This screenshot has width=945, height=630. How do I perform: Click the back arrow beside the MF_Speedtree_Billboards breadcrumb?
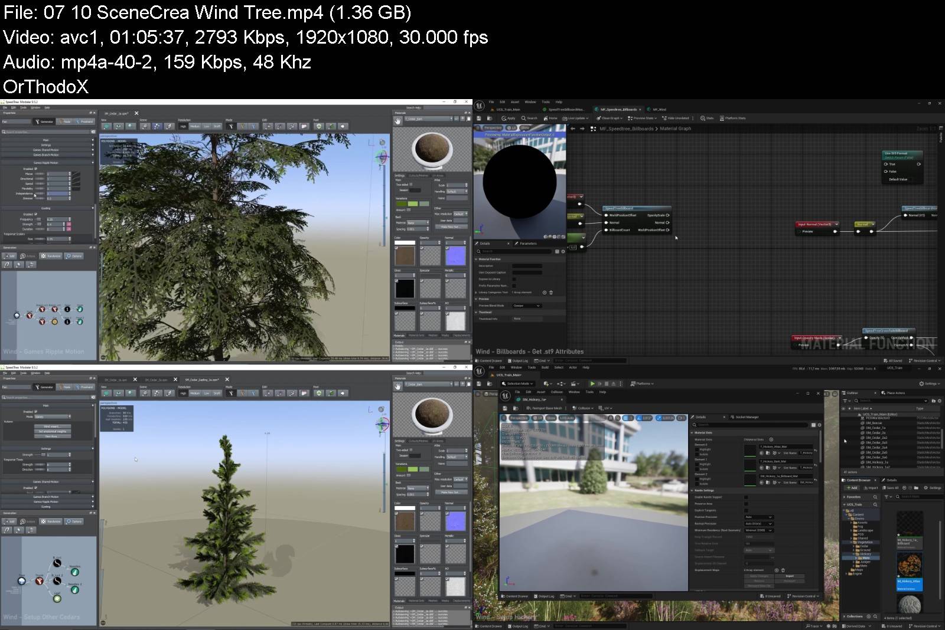572,129
